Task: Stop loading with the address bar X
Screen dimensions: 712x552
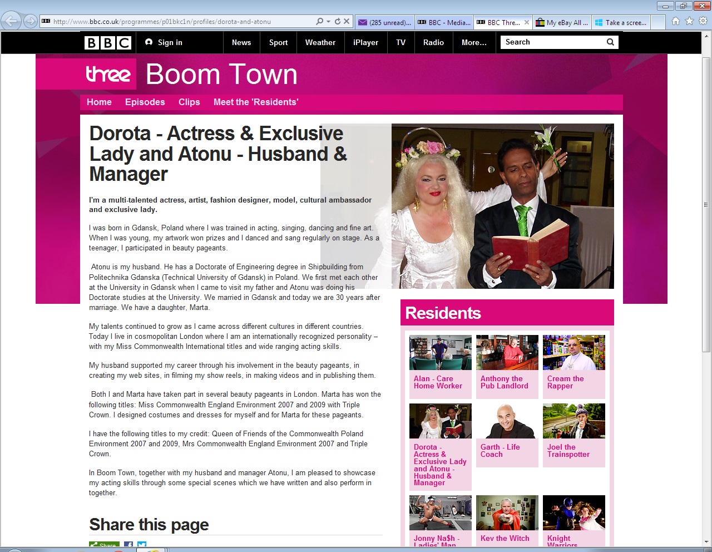Action: point(347,22)
